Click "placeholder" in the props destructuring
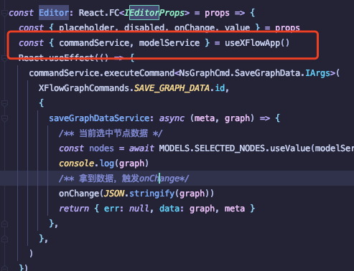The image size is (354, 271). 86,28
